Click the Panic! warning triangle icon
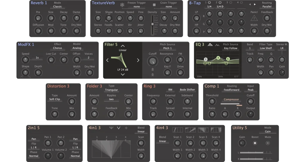Viewport: 305px width, 162px height. pos(254,18)
